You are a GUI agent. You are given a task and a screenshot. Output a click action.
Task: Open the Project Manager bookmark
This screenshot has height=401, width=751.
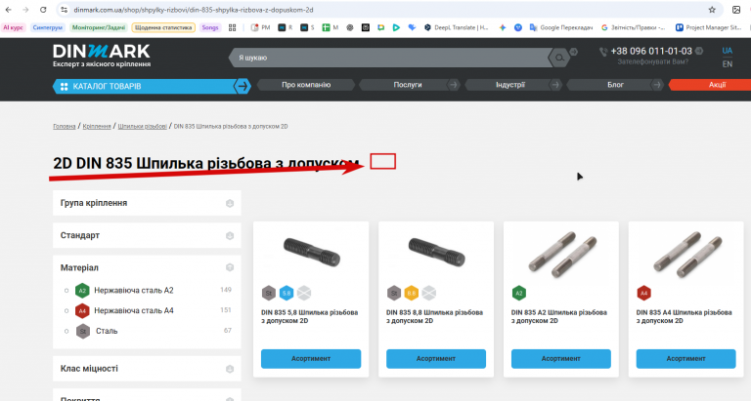(x=708, y=27)
